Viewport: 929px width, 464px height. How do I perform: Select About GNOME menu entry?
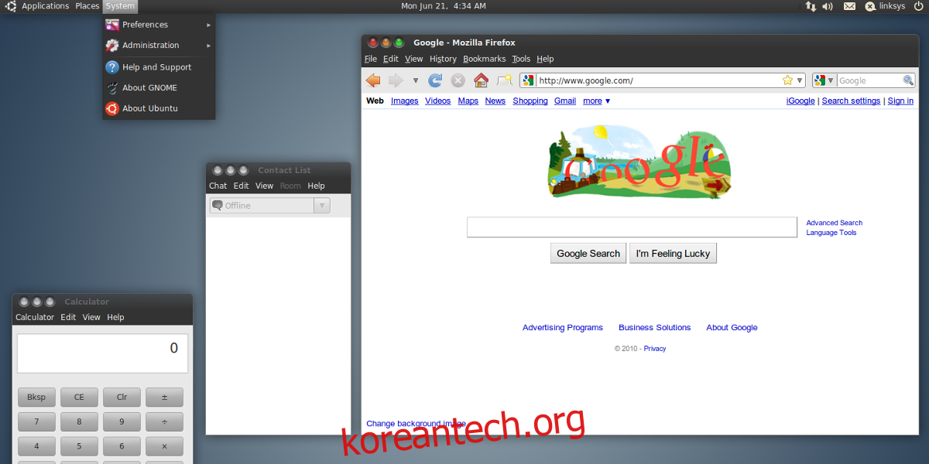(x=159, y=88)
